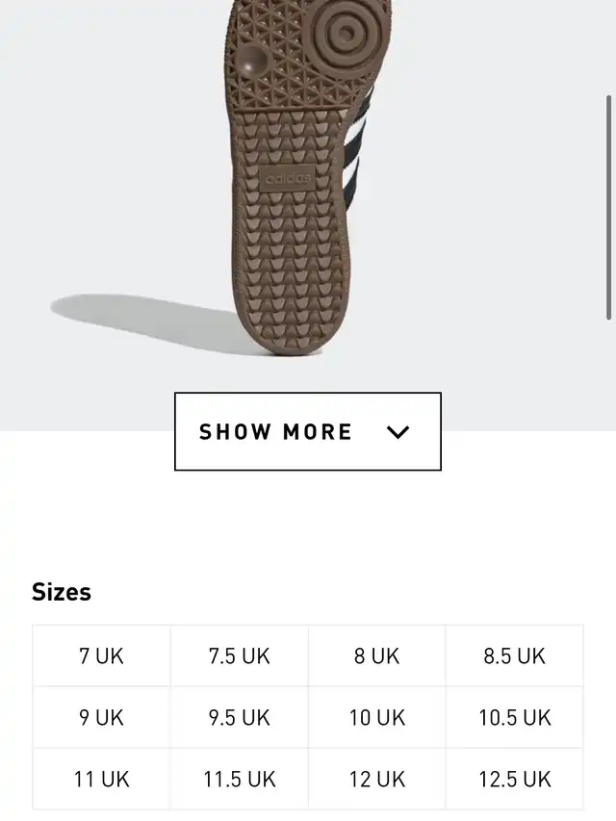Tap the 10.5 UK size cell

(x=514, y=718)
